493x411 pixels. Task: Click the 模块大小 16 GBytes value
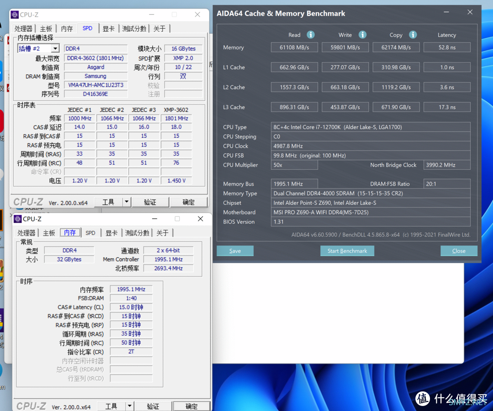coord(184,49)
